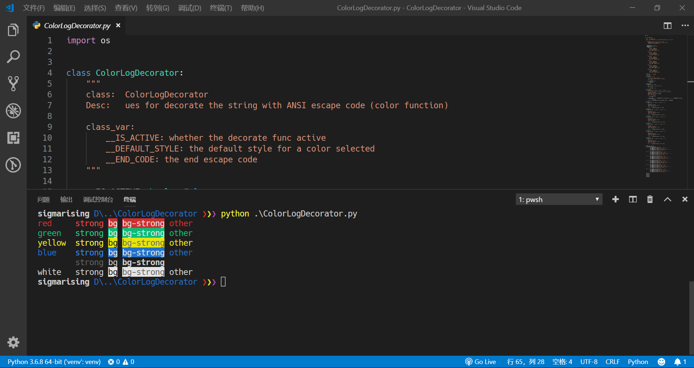
Task: Open feedback with the smiley icon
Action: pyautogui.click(x=661, y=362)
